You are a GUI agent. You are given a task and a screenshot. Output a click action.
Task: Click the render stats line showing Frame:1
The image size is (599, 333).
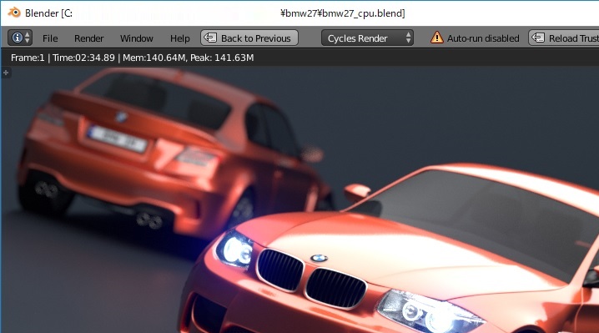pyautogui.click(x=132, y=58)
